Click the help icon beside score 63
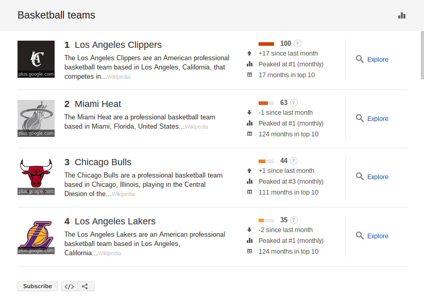Screen dimensions: 424x300 coord(294,102)
